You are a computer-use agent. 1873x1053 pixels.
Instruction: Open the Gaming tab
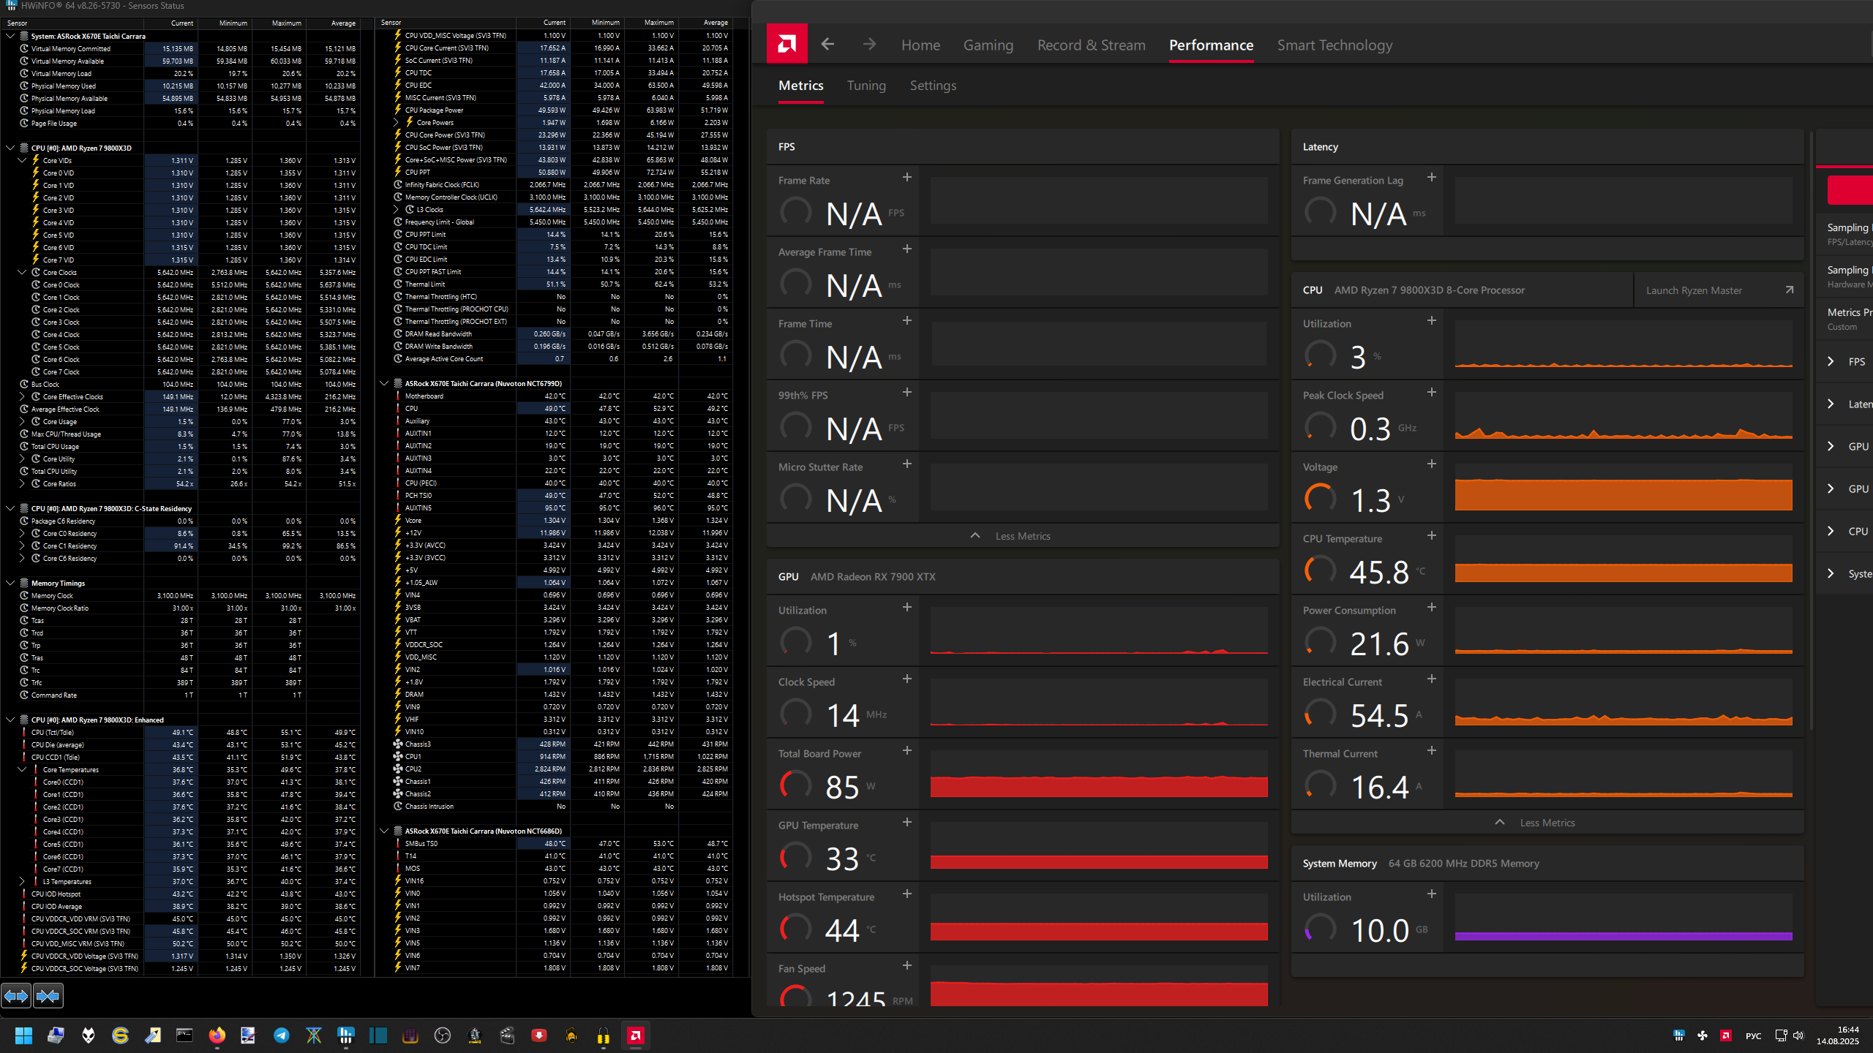(x=988, y=45)
